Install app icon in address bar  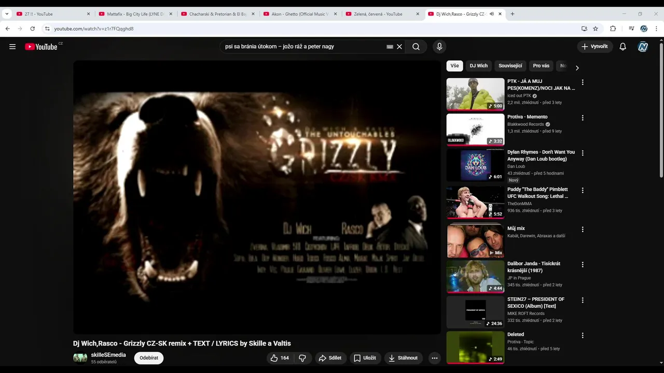pos(584,28)
